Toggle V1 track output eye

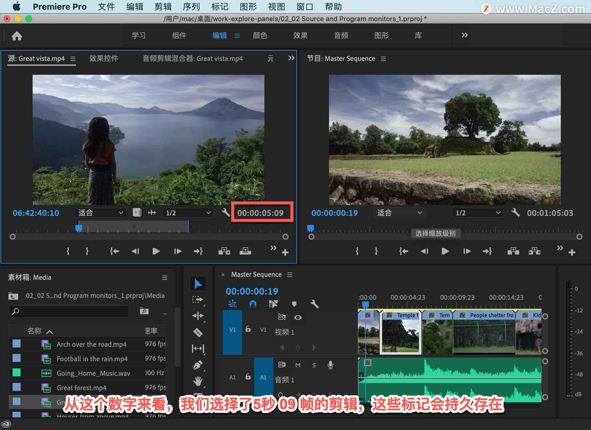298,317
